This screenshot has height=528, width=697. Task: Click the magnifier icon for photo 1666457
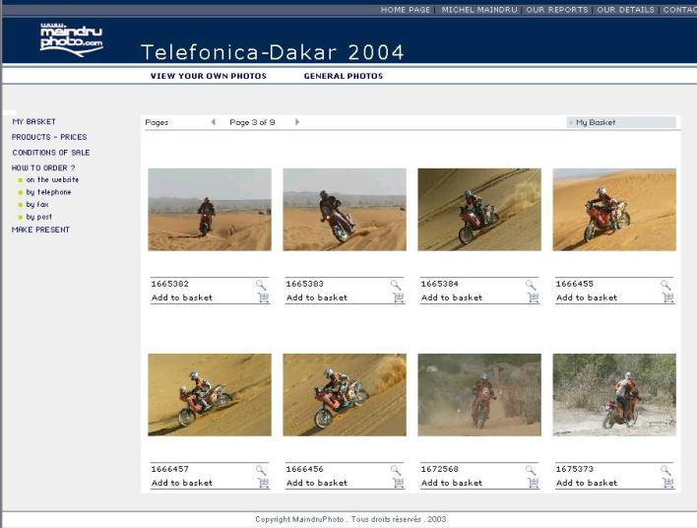[261, 470]
